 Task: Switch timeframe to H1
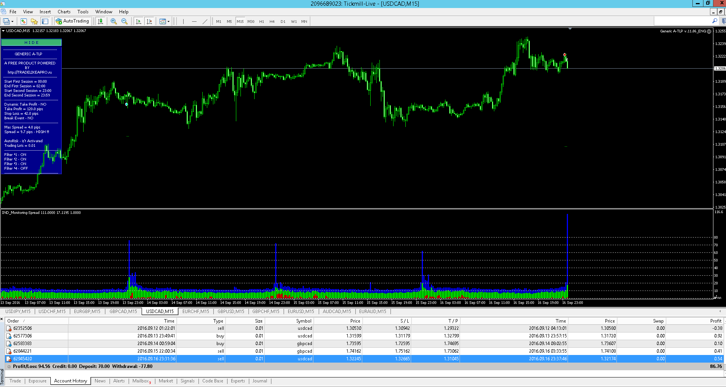click(x=261, y=21)
